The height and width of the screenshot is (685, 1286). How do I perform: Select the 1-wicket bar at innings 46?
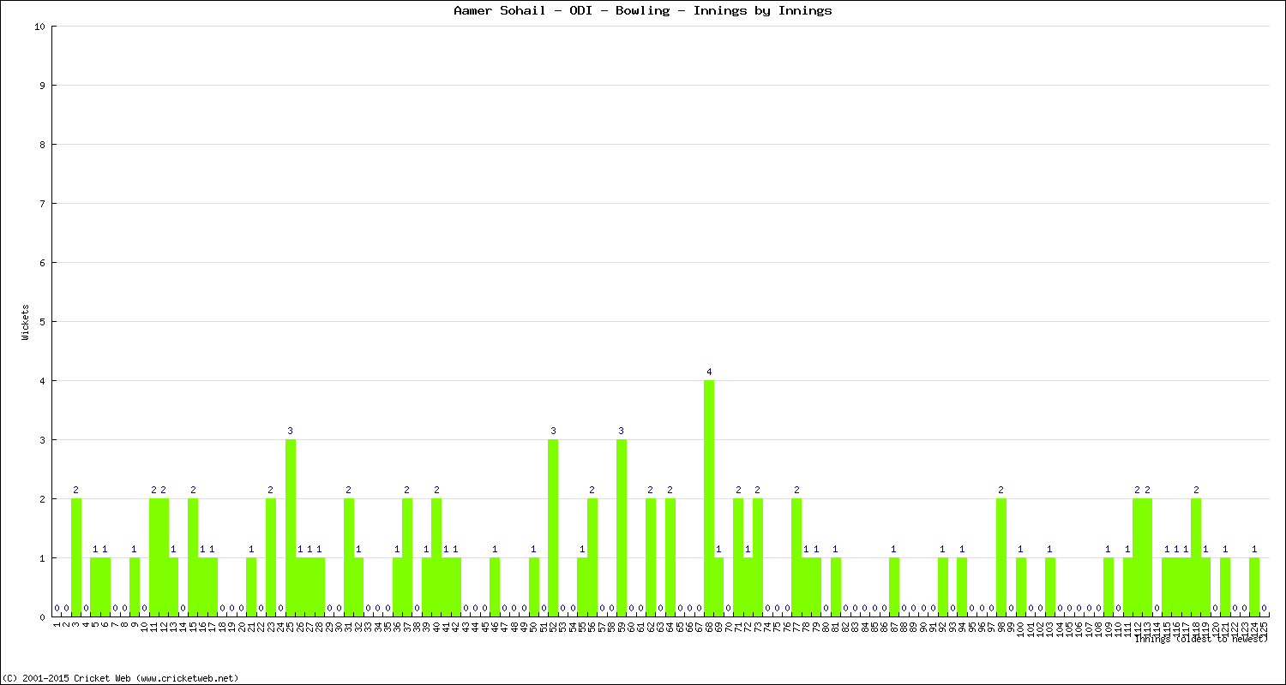tap(495, 587)
